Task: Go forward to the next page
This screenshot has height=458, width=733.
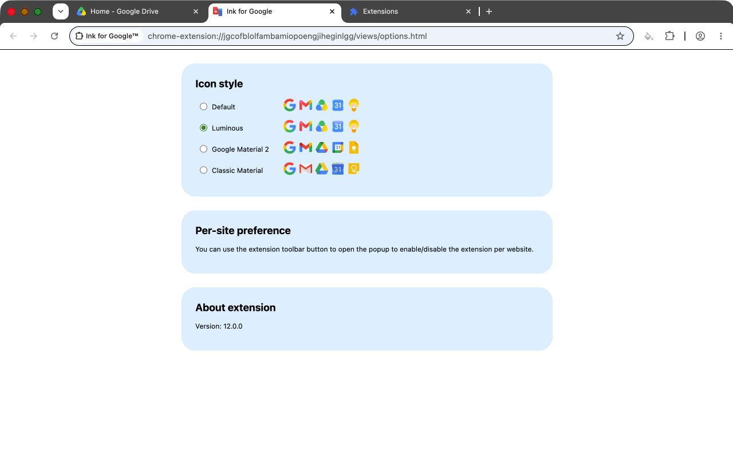Action: [34, 36]
